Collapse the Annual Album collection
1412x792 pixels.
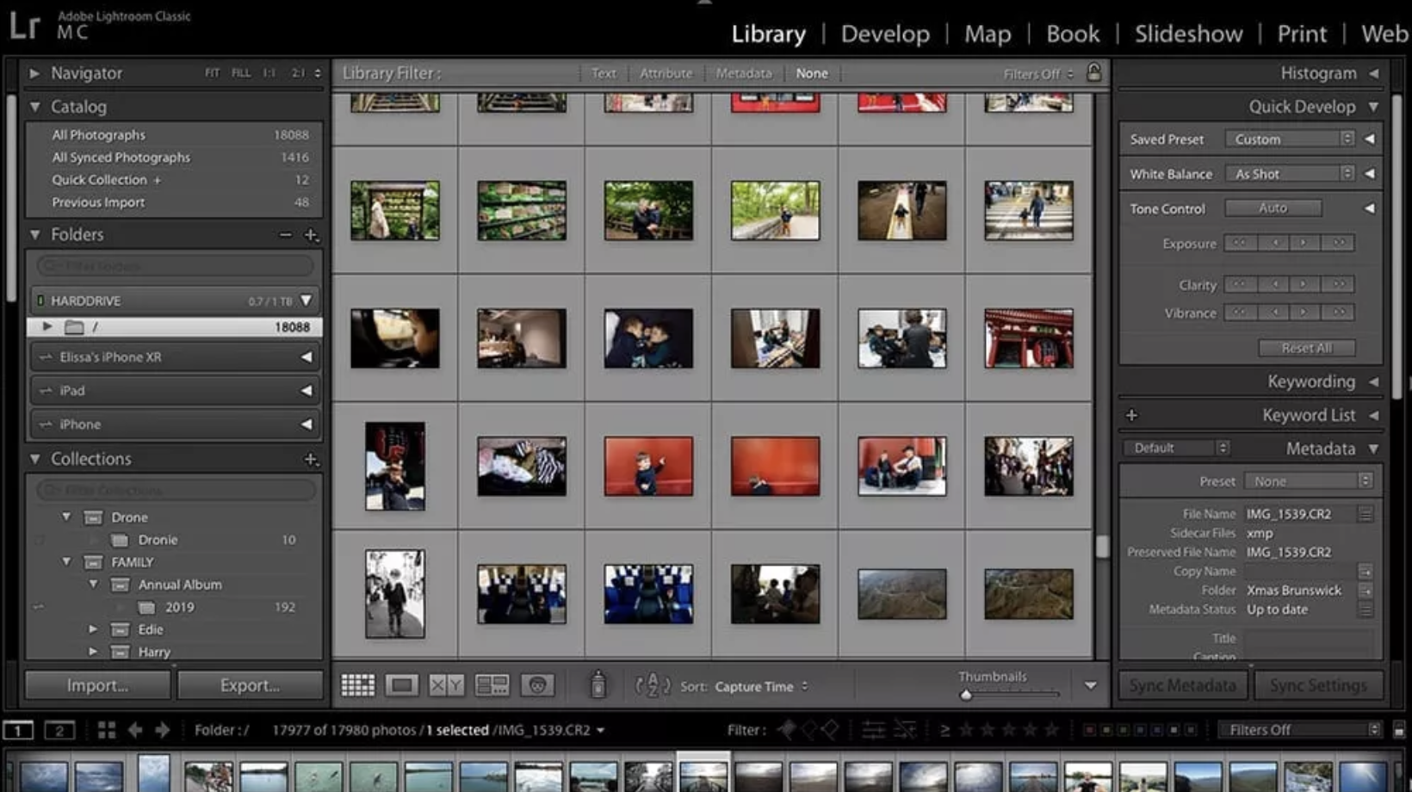coord(95,584)
